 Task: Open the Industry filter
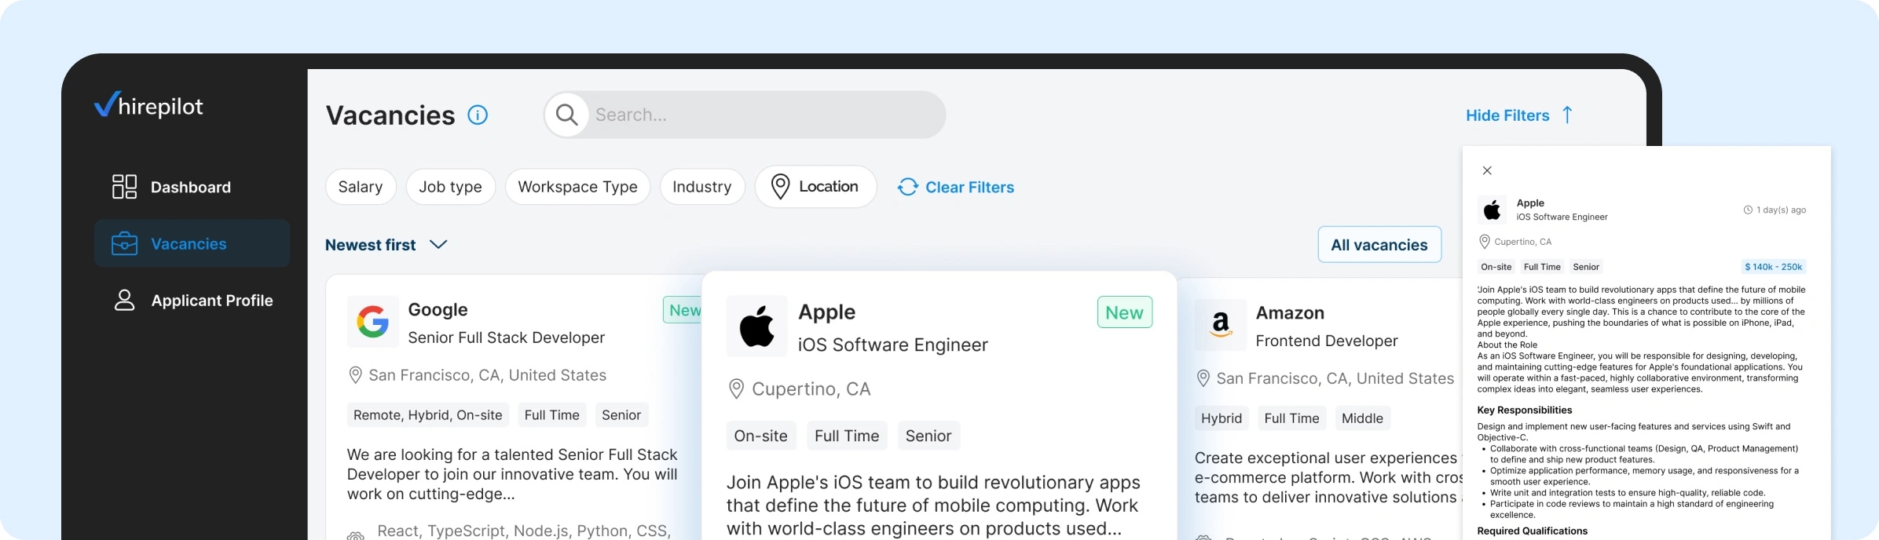coord(701,187)
